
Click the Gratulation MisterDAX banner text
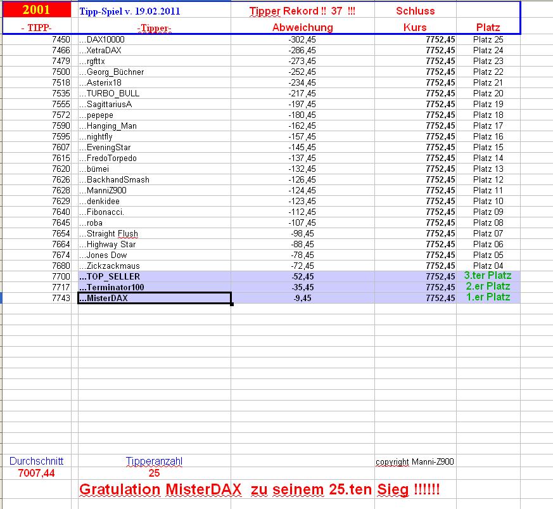tap(259, 489)
